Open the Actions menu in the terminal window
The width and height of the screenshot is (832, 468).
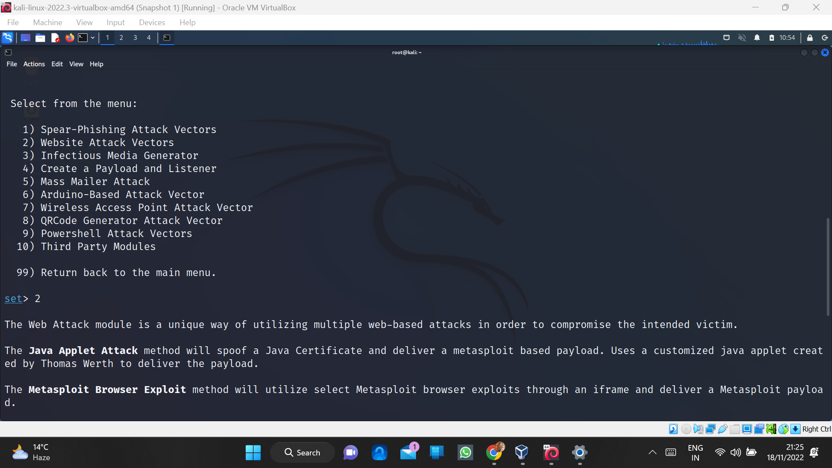(34, 64)
